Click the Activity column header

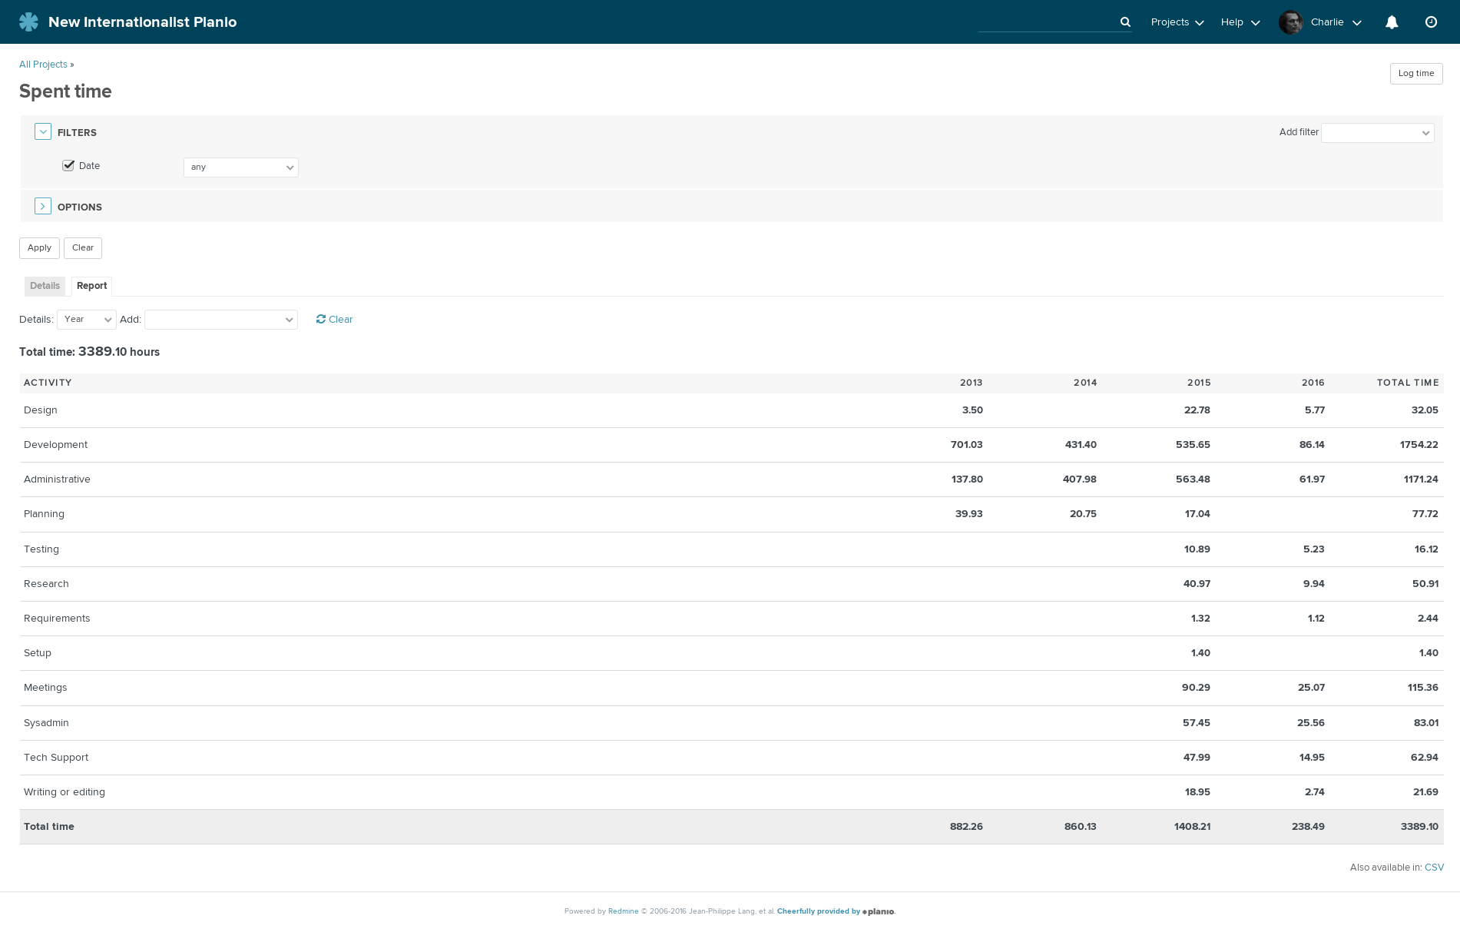[48, 383]
